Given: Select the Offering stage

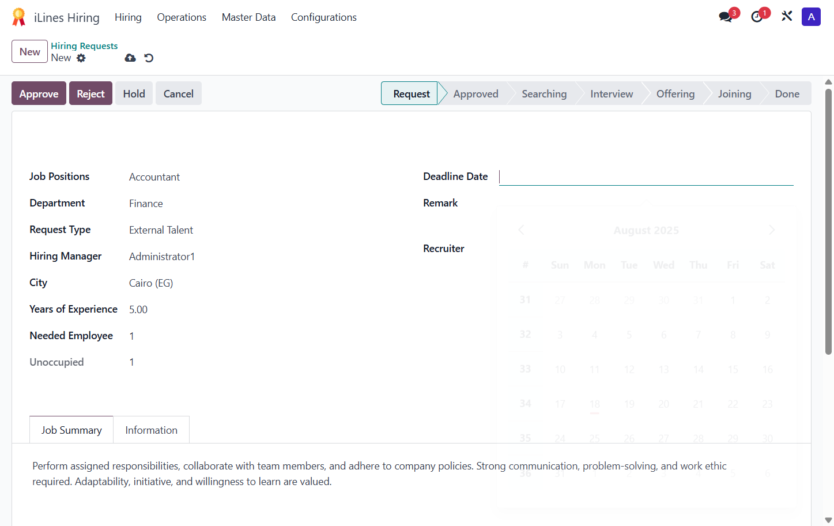Looking at the screenshot, I should point(675,93).
